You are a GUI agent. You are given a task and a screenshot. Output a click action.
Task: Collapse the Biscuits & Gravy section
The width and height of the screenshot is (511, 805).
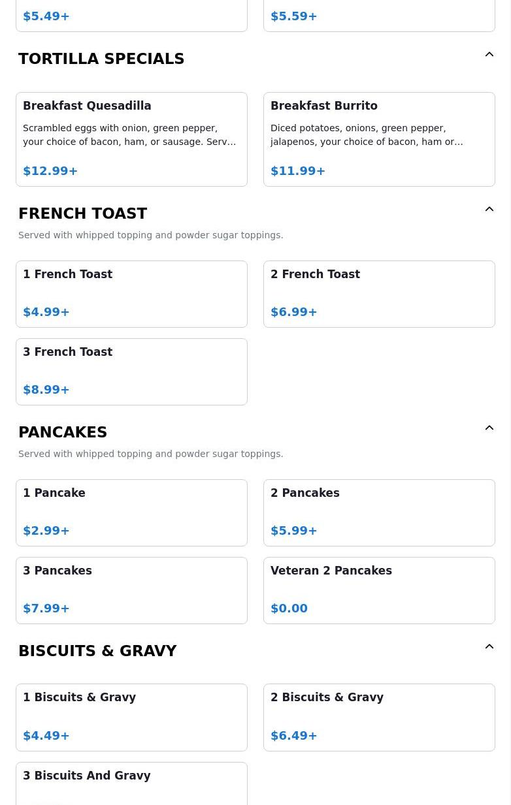(489, 647)
